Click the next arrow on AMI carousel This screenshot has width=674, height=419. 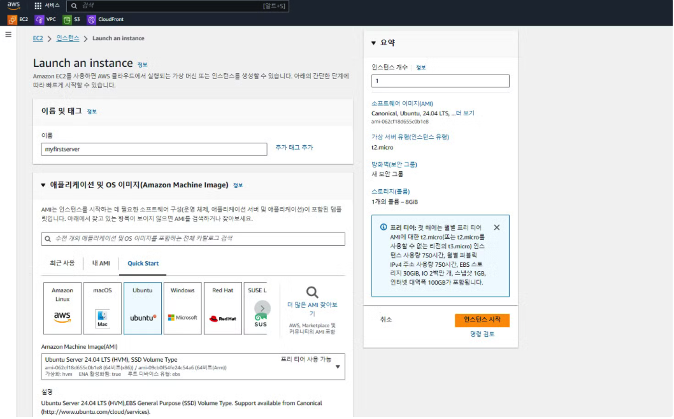[x=262, y=308]
